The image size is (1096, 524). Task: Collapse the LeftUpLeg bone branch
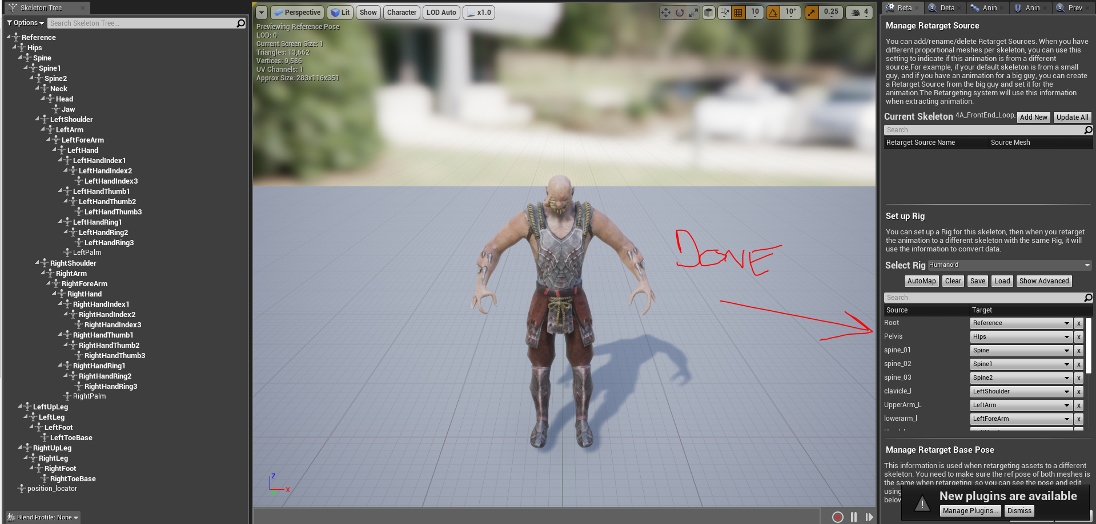(20, 407)
